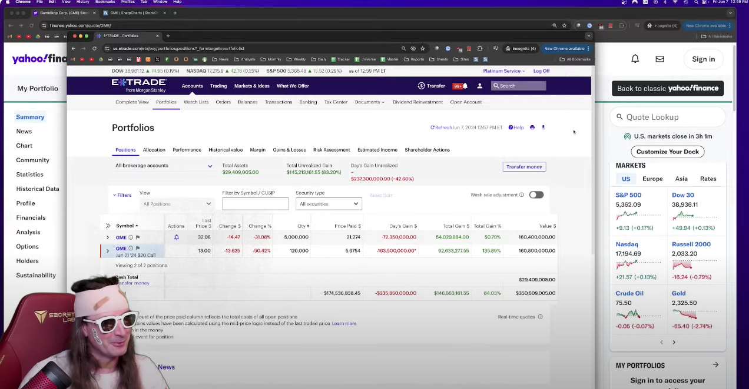
Task: Collapse the Filters section
Action: click(122, 195)
